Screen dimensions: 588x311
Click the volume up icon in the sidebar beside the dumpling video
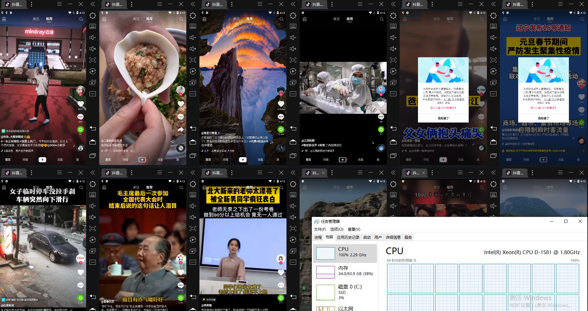(193, 49)
